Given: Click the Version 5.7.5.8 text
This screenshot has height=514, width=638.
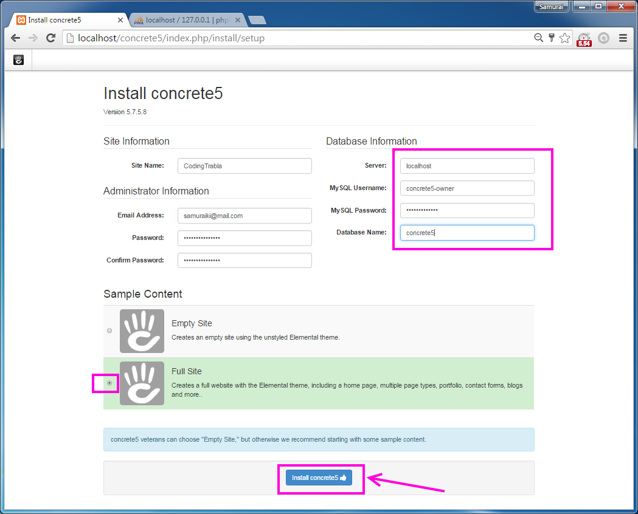Looking at the screenshot, I should (125, 112).
